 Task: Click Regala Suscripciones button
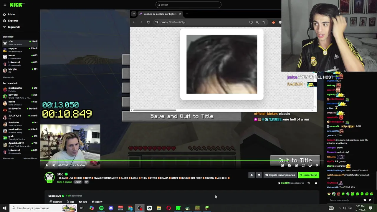(280, 175)
